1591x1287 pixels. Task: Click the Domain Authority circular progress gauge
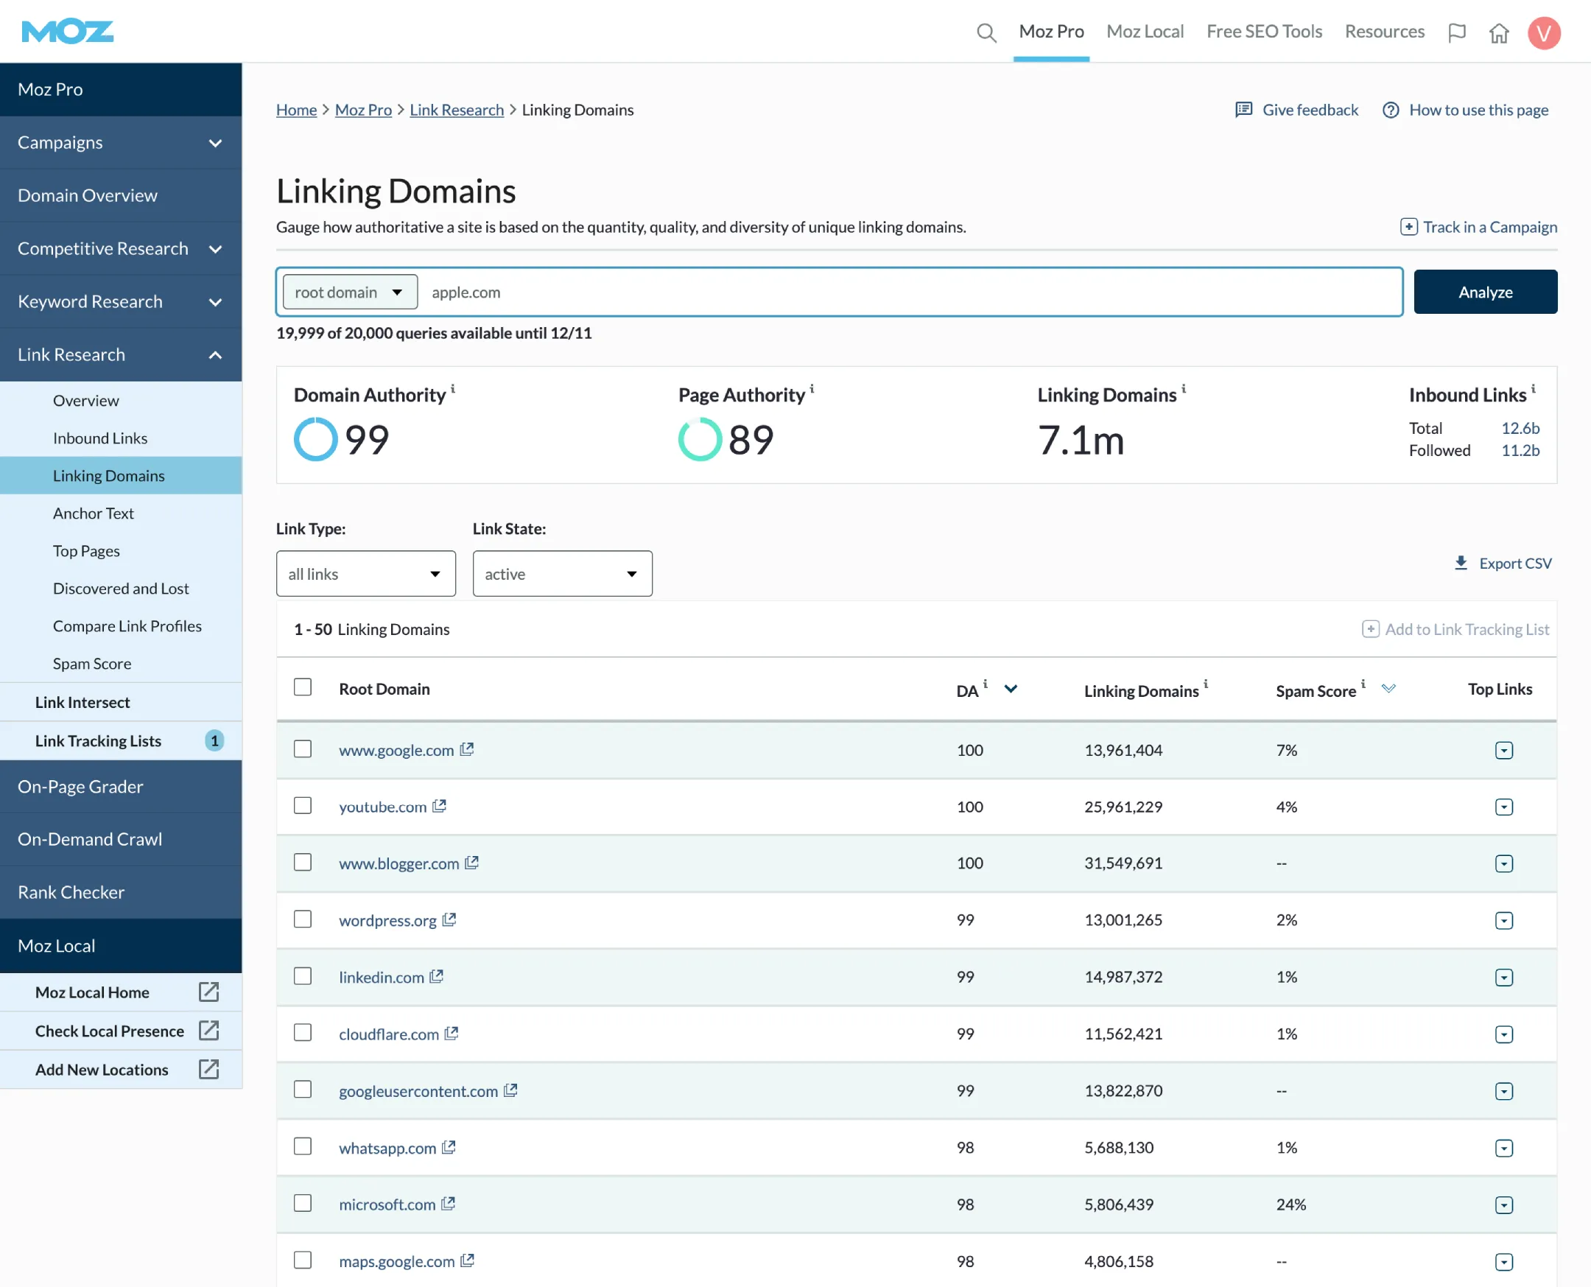click(x=315, y=439)
